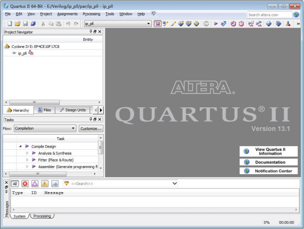Click Tasks panel horizontal scrollbar thumb

coord(38,174)
